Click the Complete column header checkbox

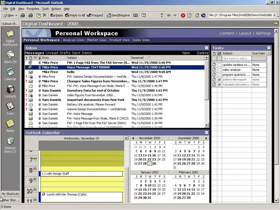coord(219,53)
